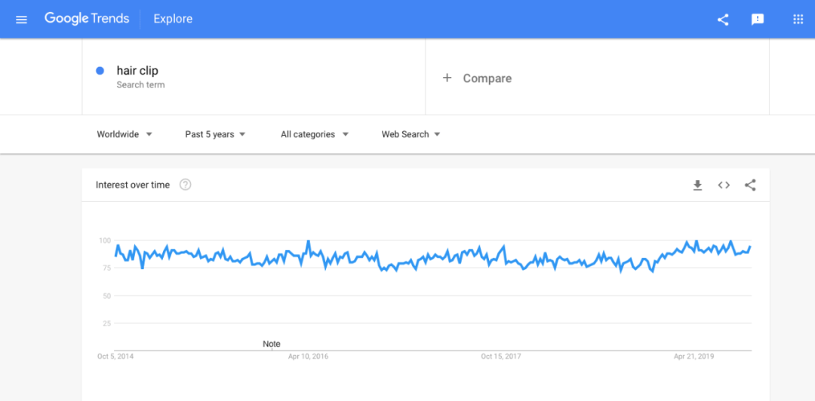Click the chart peak near Apr 10, 2016

tap(308, 241)
